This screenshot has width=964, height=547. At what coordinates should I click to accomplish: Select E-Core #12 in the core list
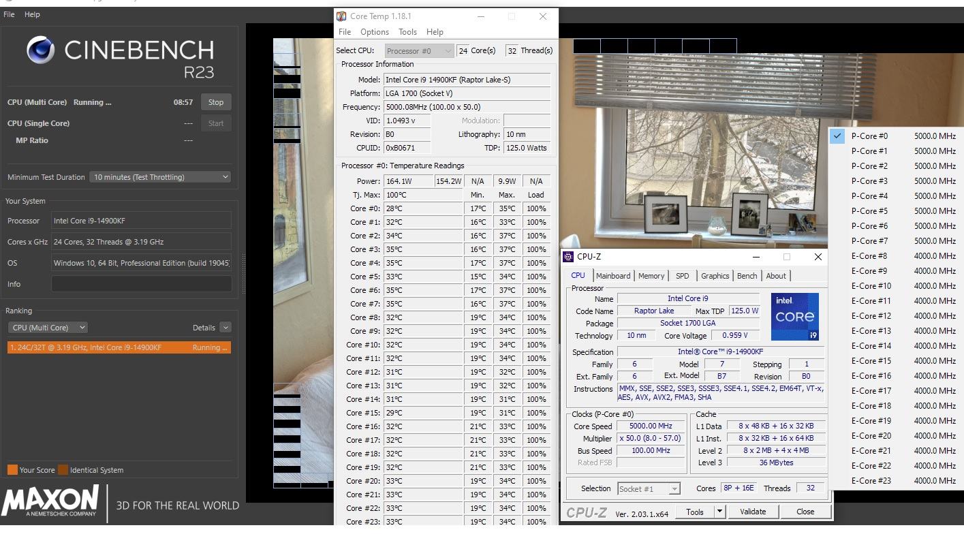point(897,316)
